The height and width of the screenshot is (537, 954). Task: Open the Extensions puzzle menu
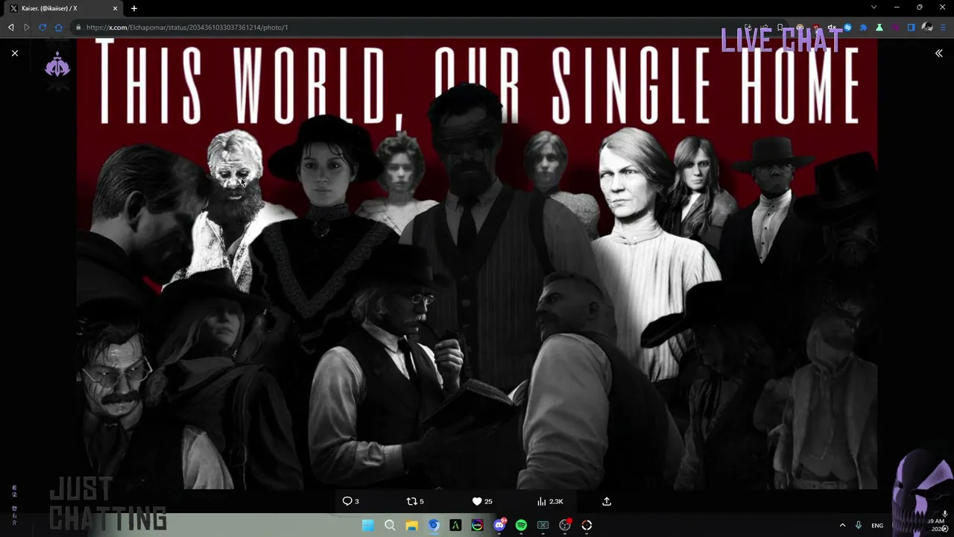click(864, 28)
